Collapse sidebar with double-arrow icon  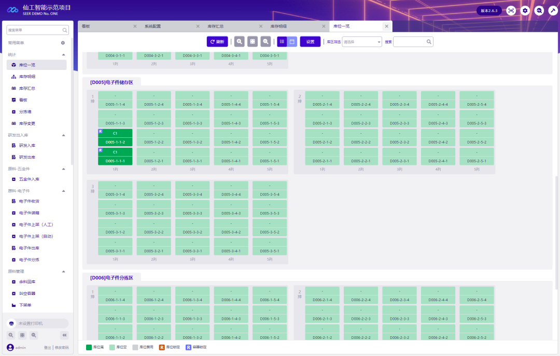coord(64,335)
